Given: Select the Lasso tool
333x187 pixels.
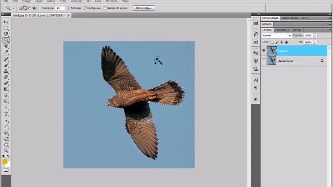Looking at the screenshot, I should pos(6,34).
